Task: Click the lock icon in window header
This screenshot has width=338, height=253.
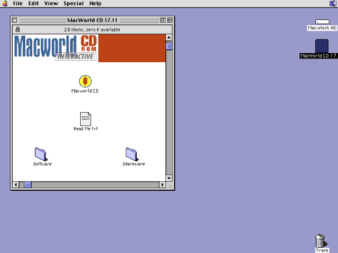Action: pos(17,30)
